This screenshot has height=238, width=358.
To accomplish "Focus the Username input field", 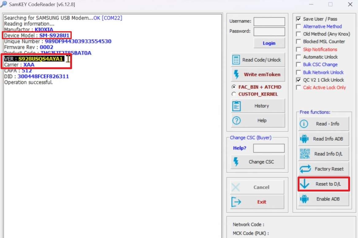I will (269, 21).
